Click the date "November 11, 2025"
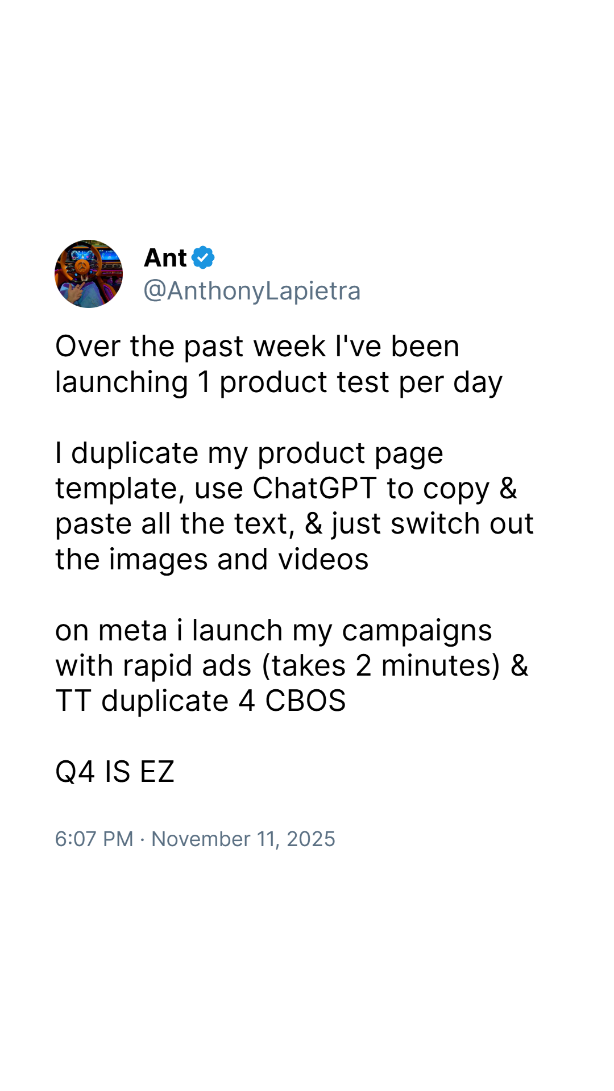 point(243,839)
